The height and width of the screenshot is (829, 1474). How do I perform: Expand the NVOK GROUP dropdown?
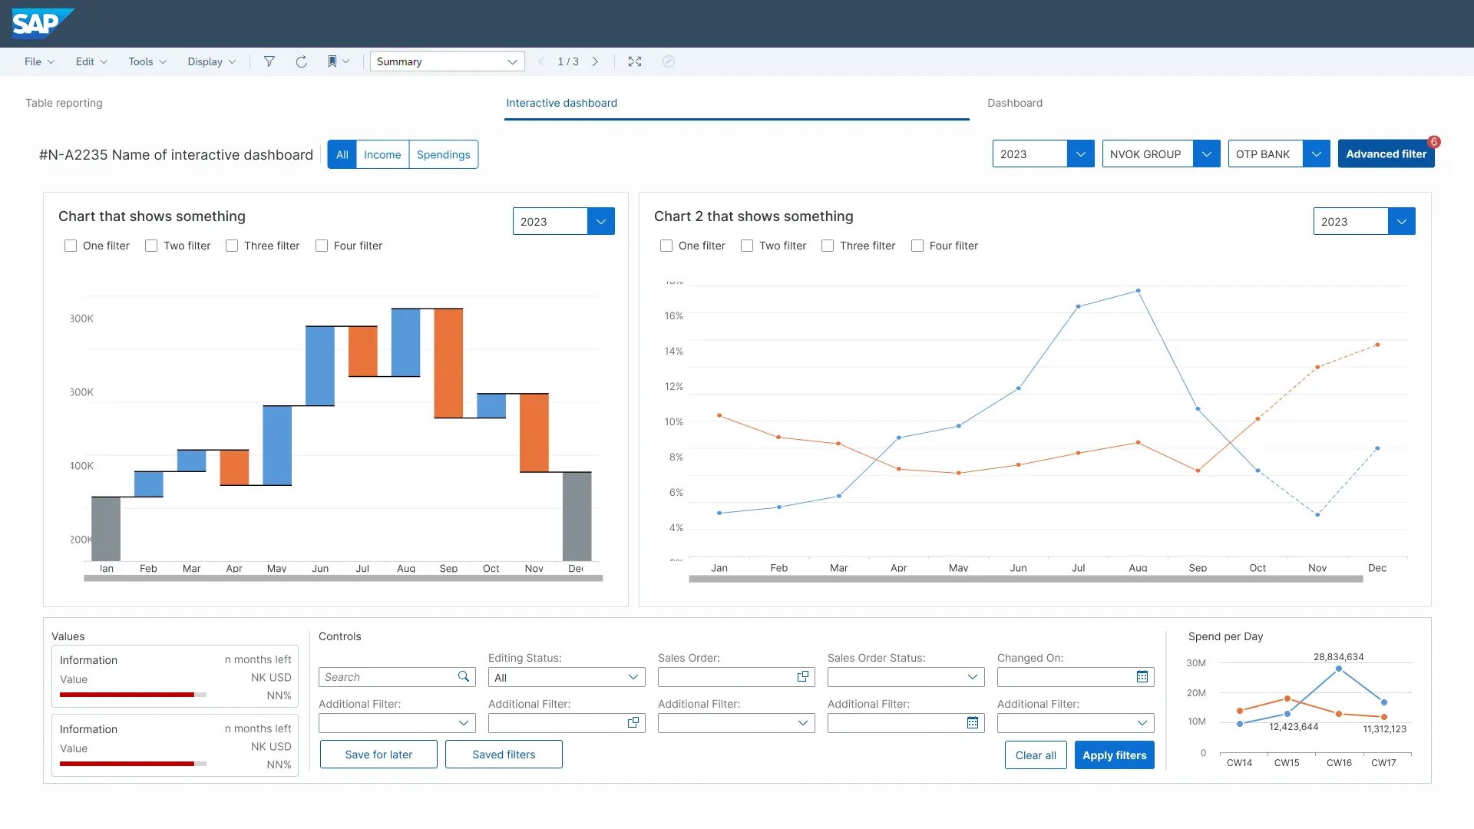pyautogui.click(x=1206, y=154)
